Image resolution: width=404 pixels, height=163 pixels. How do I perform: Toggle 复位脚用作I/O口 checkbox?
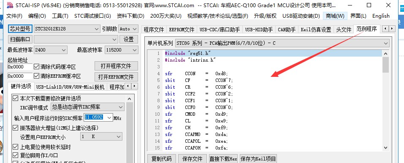pos(16,155)
